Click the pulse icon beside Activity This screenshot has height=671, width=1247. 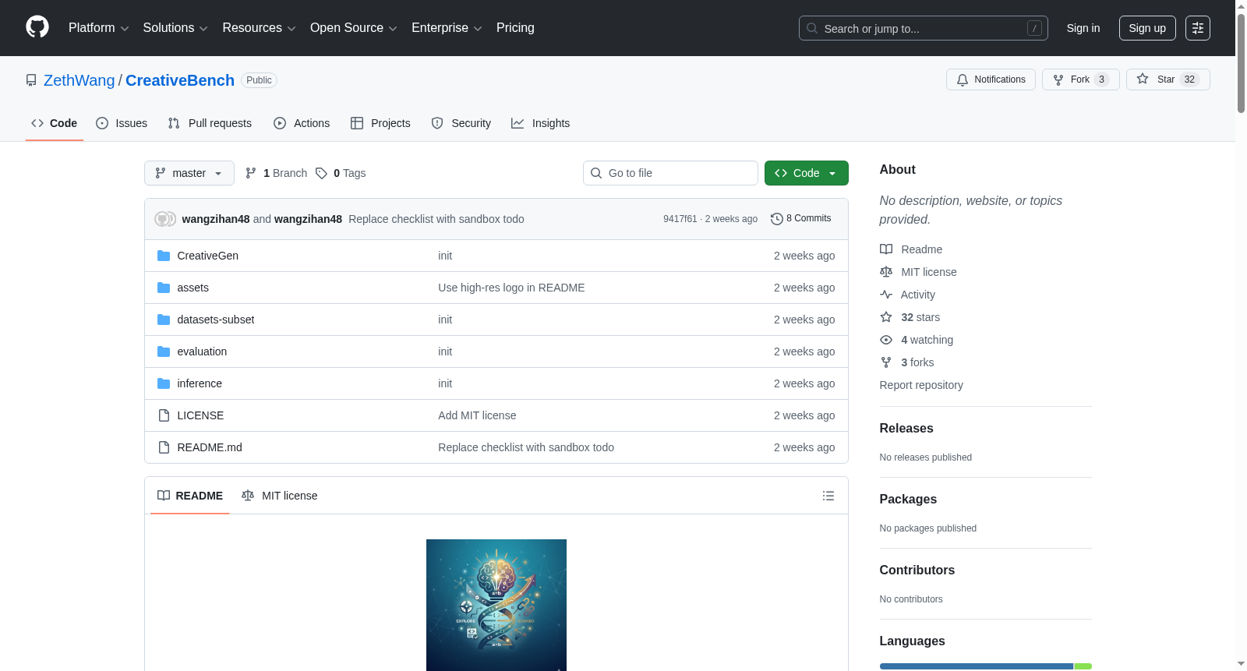point(886,295)
